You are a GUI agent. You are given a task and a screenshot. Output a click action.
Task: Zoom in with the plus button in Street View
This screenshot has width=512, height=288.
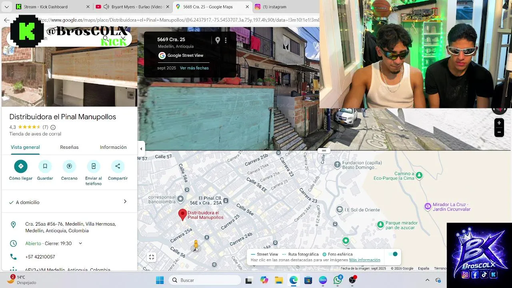click(x=499, y=123)
